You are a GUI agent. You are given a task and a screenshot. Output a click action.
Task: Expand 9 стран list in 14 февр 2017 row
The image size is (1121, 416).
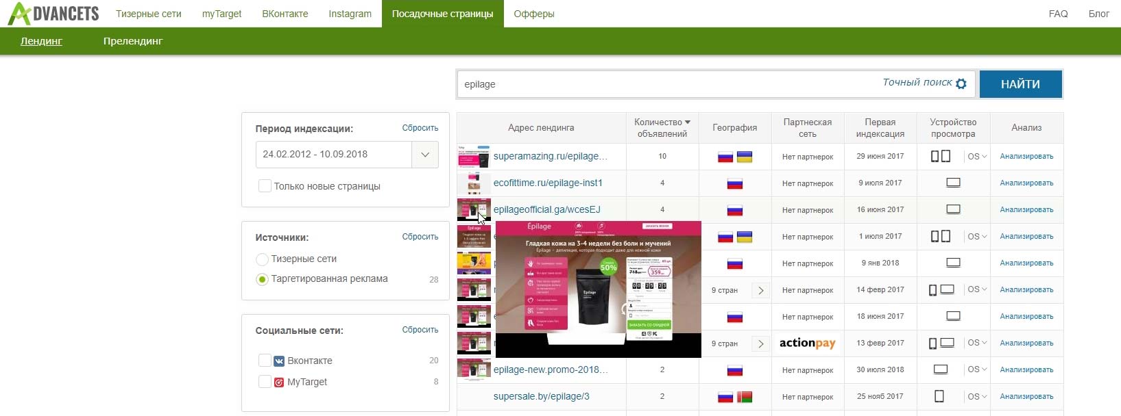coord(760,291)
